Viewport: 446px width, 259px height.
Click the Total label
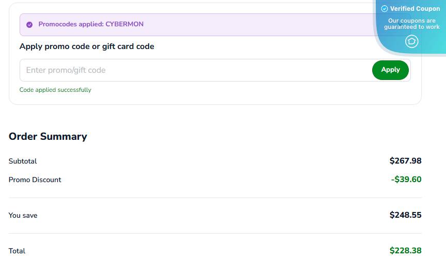coord(17,251)
